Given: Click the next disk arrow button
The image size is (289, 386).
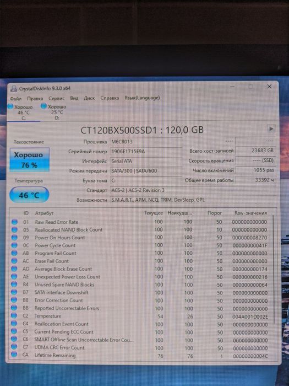Looking at the screenshot, I should click(x=271, y=128).
